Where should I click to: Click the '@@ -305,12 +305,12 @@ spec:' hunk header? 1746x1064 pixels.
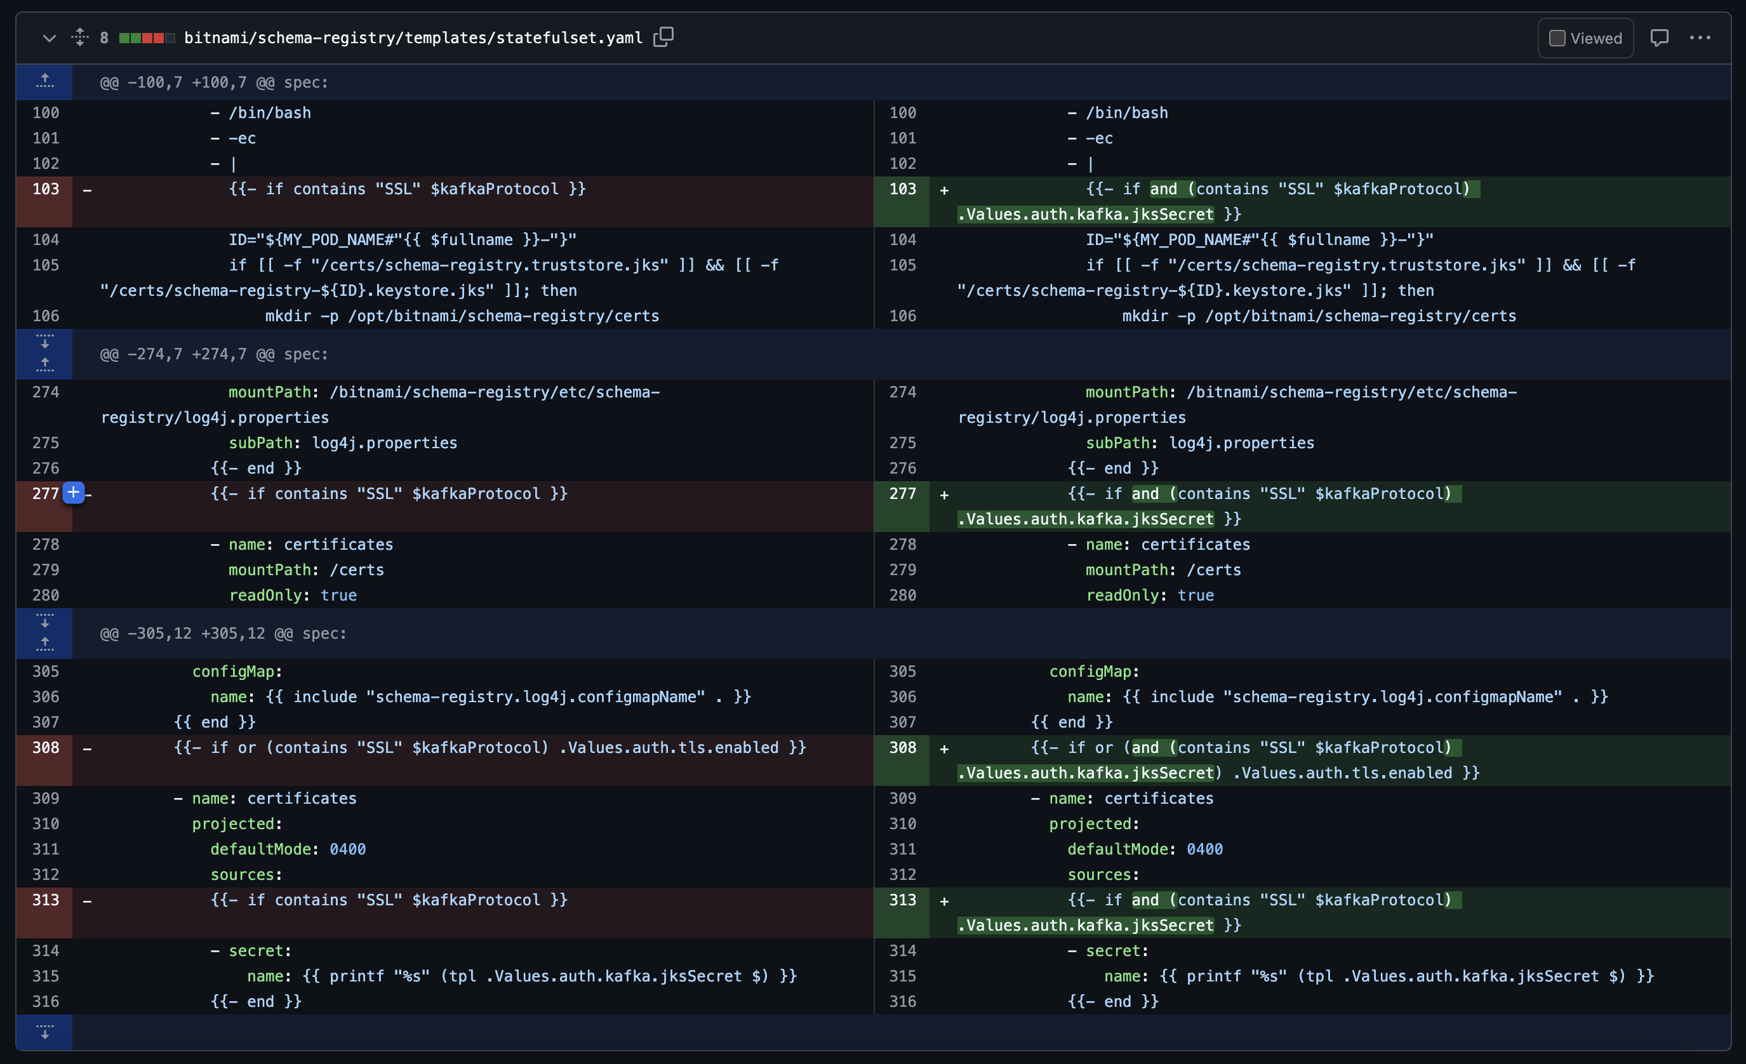click(x=223, y=634)
